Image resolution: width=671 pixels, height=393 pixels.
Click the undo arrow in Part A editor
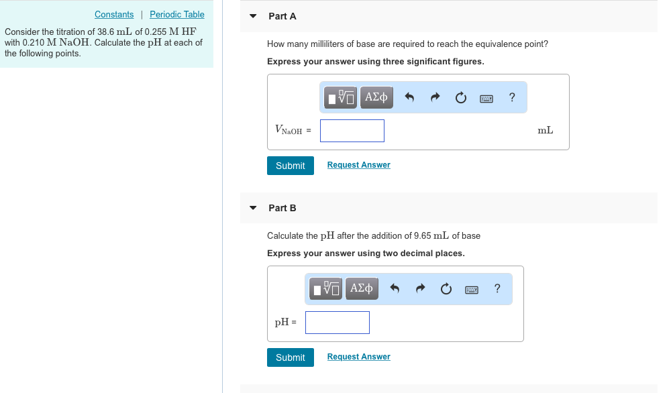click(x=409, y=97)
